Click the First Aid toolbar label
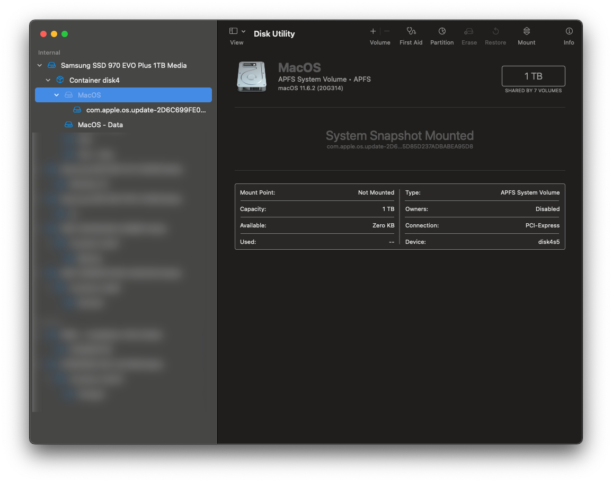Viewport: 612px width, 483px height. [x=411, y=42]
